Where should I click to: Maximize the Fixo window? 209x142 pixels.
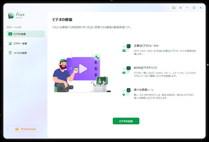click(194, 8)
